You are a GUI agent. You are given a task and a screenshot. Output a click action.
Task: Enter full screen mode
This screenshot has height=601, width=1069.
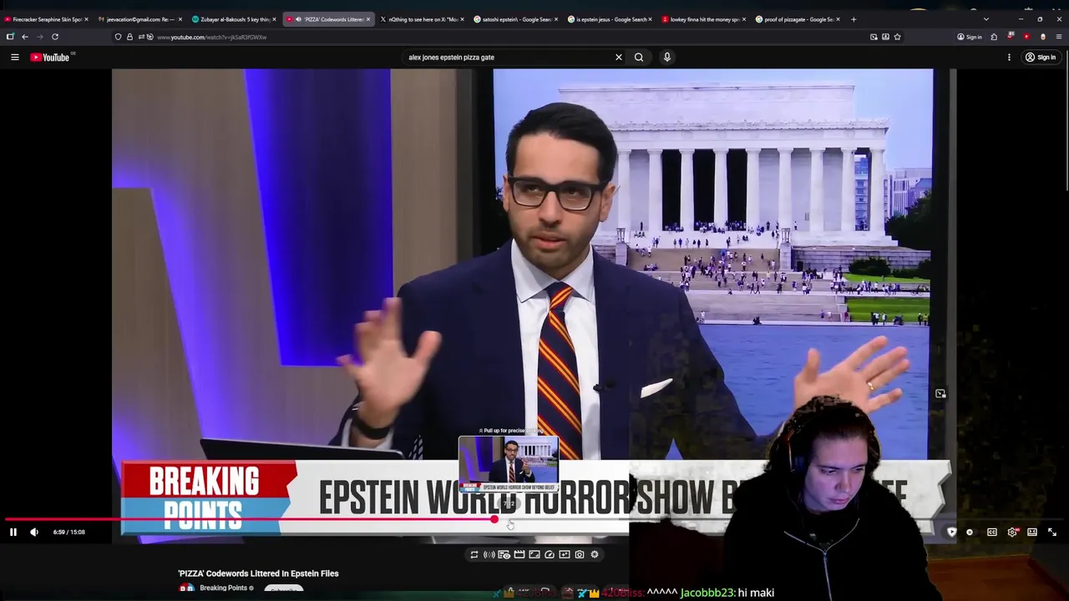[1052, 532]
